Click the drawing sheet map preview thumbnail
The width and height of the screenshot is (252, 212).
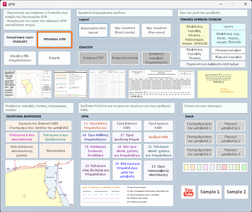(x=28, y=84)
